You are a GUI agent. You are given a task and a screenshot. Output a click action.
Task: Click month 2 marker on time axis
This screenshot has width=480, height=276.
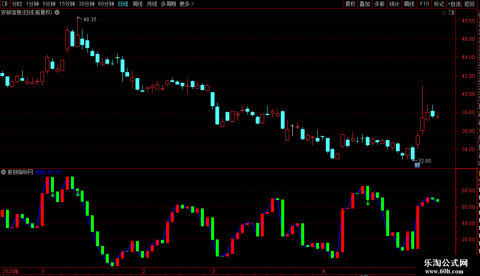click(x=144, y=271)
